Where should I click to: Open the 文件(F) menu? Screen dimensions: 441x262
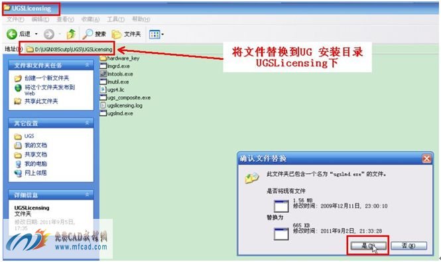pos(15,19)
